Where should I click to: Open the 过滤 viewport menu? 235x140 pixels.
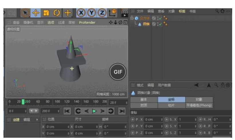[61, 23]
